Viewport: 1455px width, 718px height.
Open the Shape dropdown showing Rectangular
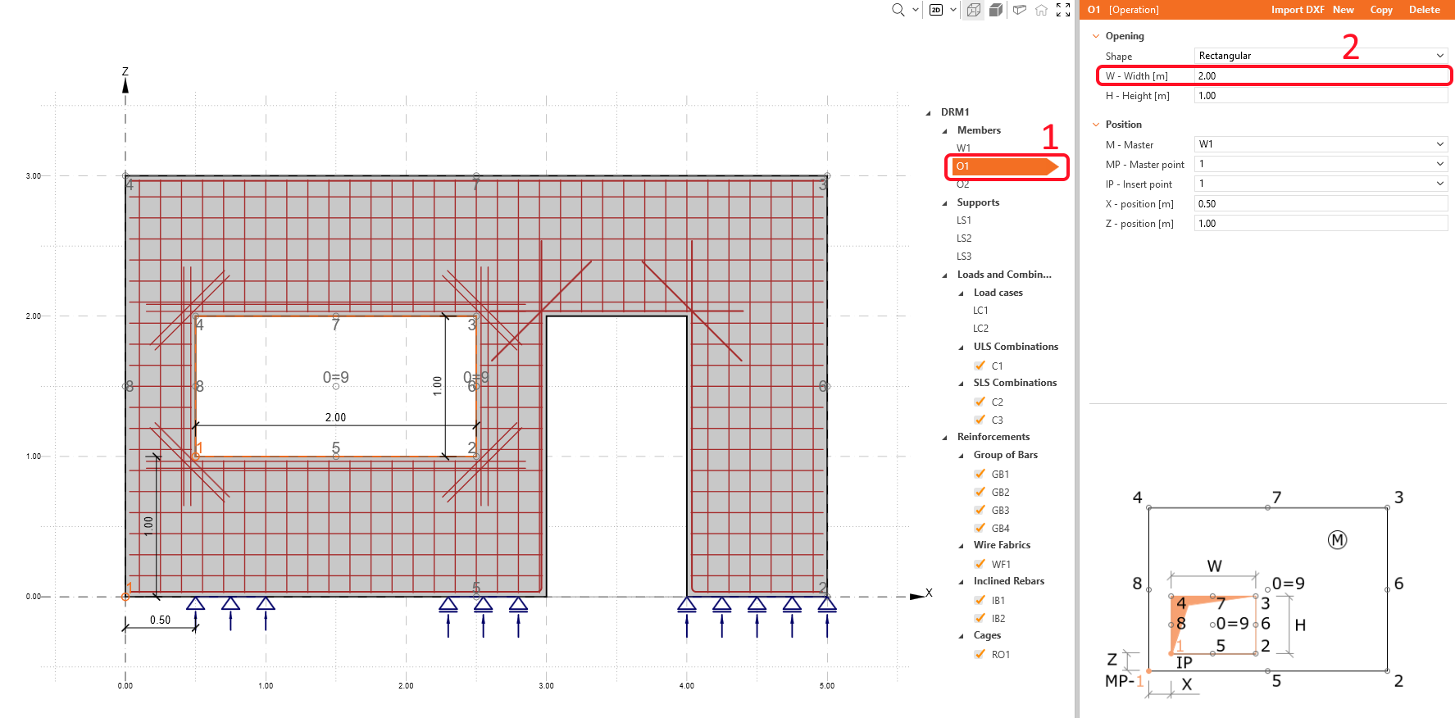[1321, 56]
